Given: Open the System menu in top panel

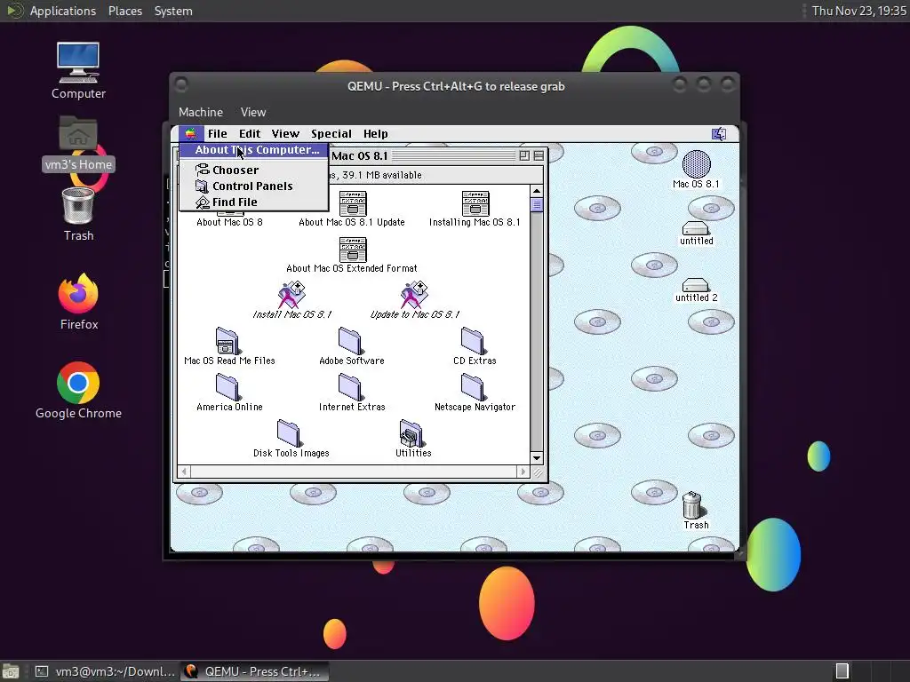Looking at the screenshot, I should 173,11.
